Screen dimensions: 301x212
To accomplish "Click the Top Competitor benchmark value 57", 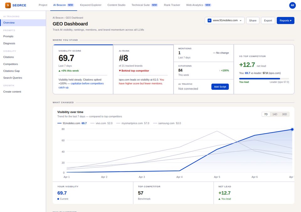I will pos(140,193).
